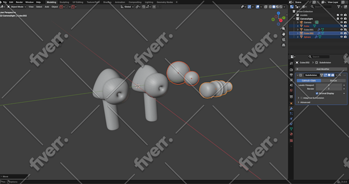Viewport: 349px width, 184px height.
Task: Open the Global transform orientation dropdown
Action: click(127, 7)
